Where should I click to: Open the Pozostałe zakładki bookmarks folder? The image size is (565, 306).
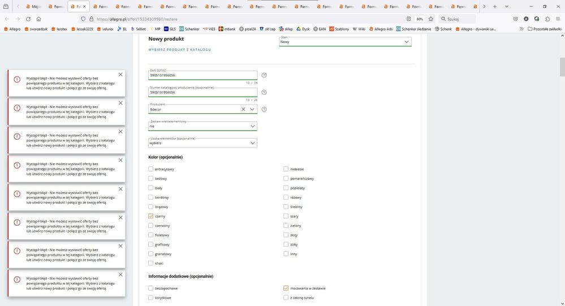click(545, 28)
